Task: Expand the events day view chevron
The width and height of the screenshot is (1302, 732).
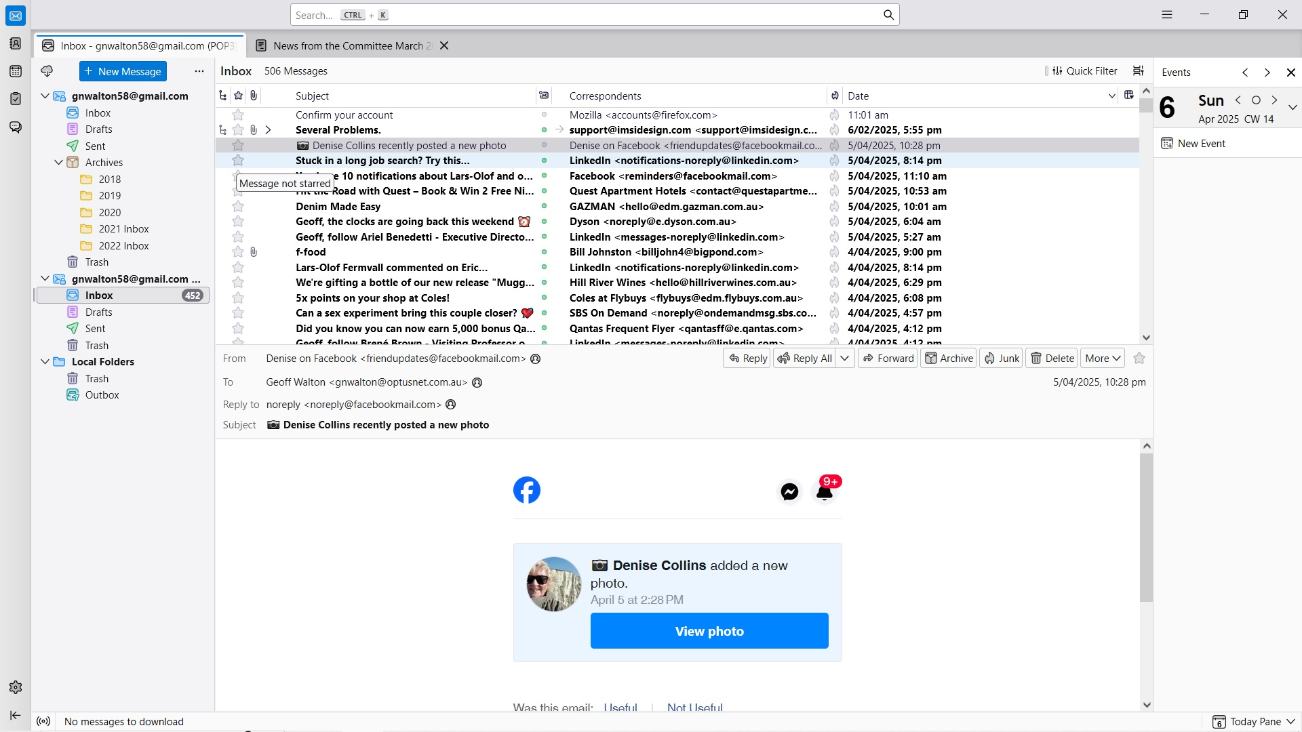Action: pyautogui.click(x=1293, y=107)
